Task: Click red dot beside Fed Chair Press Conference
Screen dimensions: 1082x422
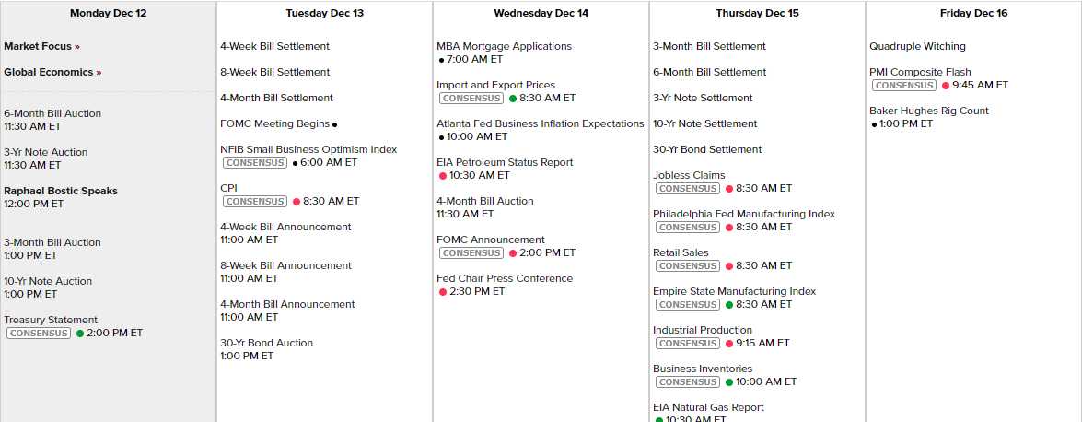Action: pos(443,291)
